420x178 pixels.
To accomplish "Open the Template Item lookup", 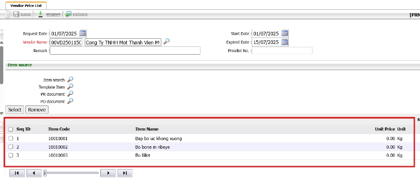I will click(x=70, y=87).
